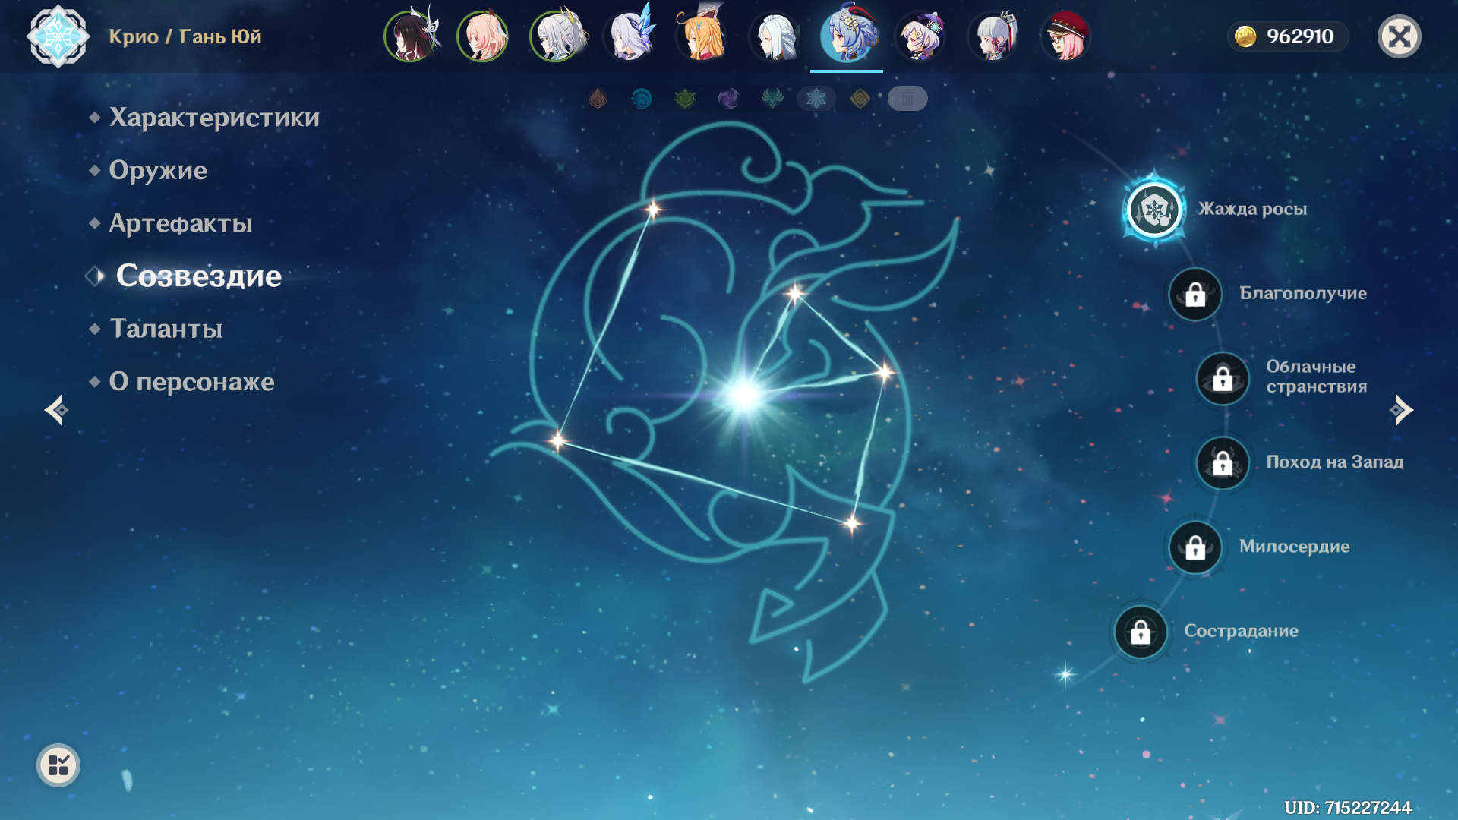Select the activated Жажда росы constellation node
The width and height of the screenshot is (1458, 820).
(x=1154, y=210)
